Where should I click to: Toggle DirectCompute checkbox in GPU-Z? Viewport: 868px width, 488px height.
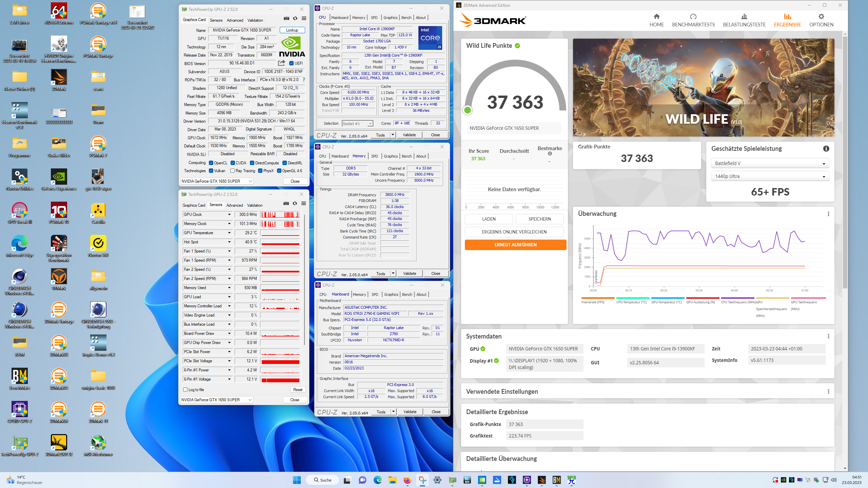(x=252, y=163)
